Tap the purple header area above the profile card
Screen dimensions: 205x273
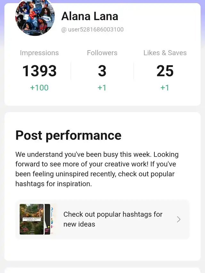click(128, 1)
